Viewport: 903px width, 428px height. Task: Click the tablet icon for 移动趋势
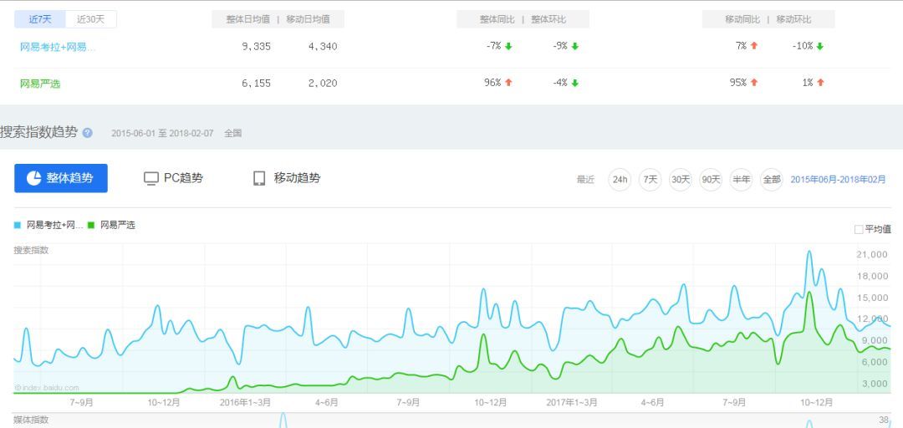pyautogui.click(x=259, y=179)
